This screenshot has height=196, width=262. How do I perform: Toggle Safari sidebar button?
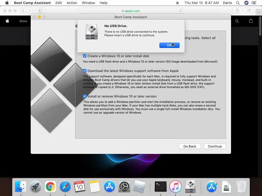tap(40, 11)
